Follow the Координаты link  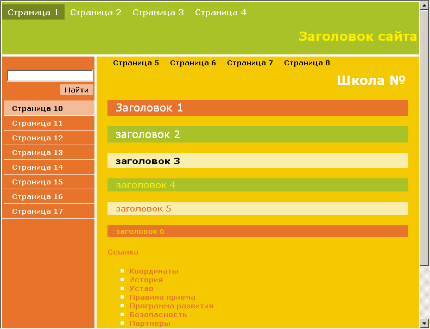click(x=154, y=271)
